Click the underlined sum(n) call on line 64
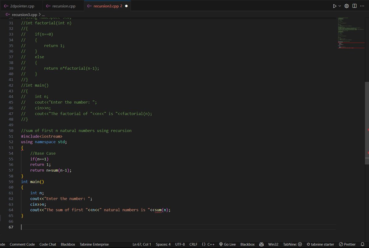Screen dimensions: 369x248 coord(162,210)
